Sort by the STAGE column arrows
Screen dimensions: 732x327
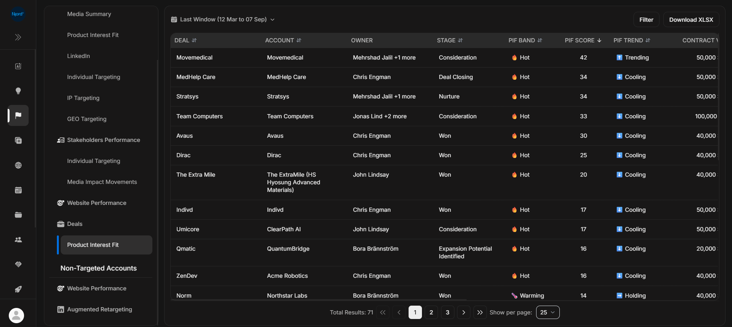(460, 40)
